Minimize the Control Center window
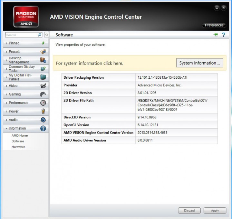This screenshot has height=219, width=232. click(x=217, y=8)
